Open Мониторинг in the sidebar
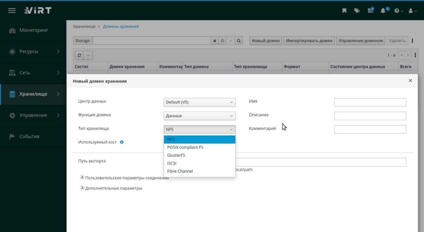 [33, 30]
